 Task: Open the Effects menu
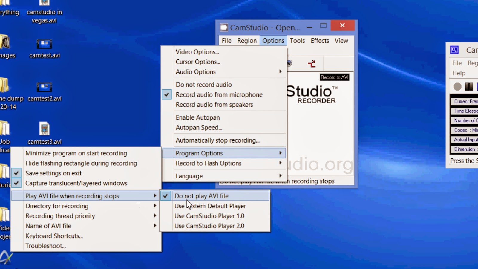click(x=319, y=41)
